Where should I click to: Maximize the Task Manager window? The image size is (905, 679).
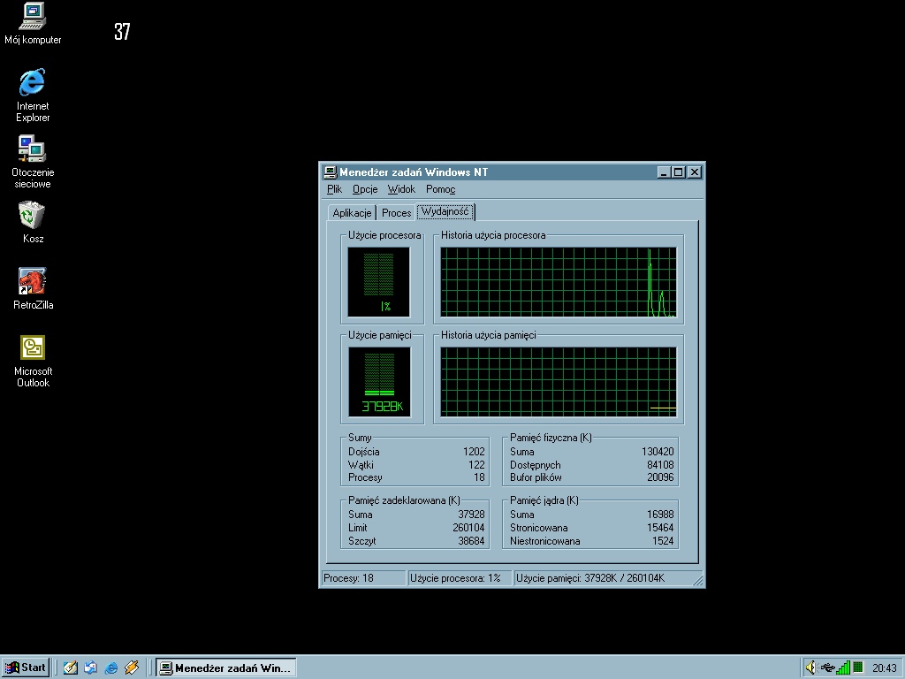tap(679, 172)
